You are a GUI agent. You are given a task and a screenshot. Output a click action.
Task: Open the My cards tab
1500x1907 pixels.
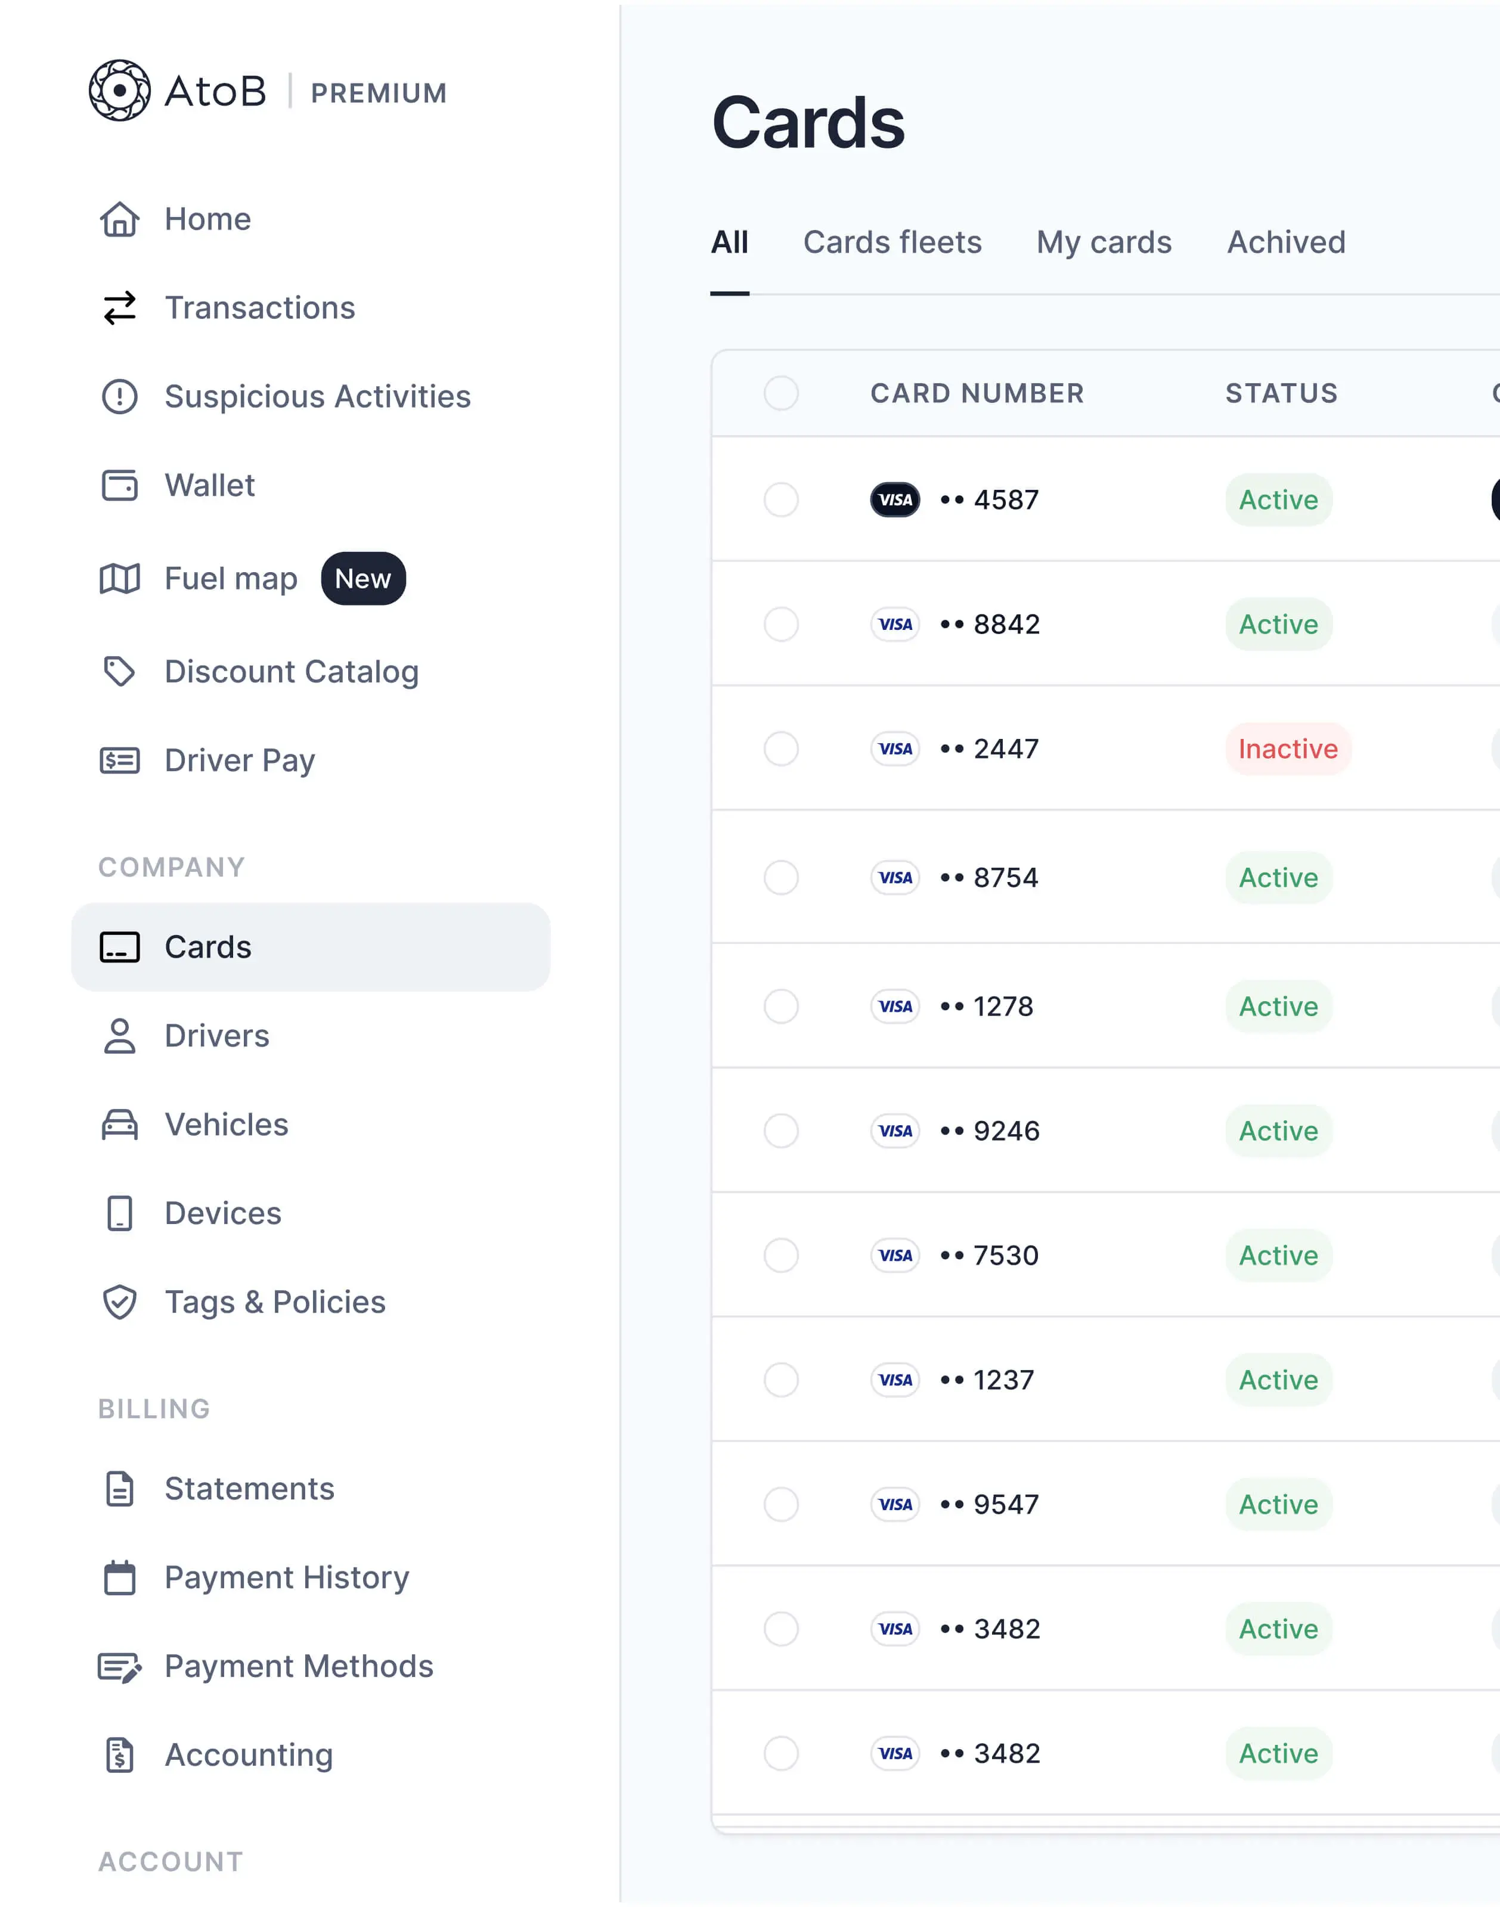tap(1103, 243)
